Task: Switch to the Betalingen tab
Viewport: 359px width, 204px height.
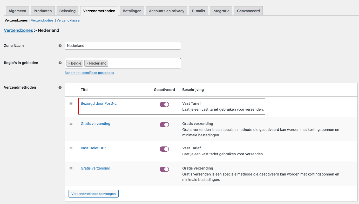Action: [x=132, y=11]
